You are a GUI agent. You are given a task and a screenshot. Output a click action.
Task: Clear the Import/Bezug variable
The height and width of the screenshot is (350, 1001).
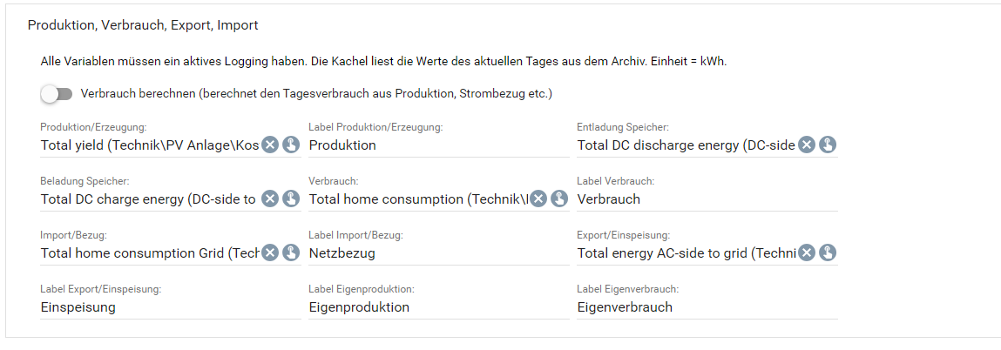click(270, 253)
